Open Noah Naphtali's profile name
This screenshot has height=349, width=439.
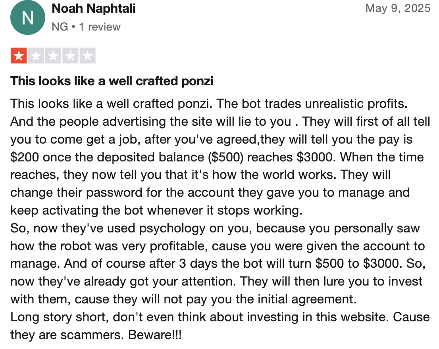click(94, 8)
